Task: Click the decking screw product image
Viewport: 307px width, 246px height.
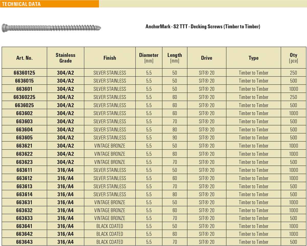Action: click(x=51, y=28)
